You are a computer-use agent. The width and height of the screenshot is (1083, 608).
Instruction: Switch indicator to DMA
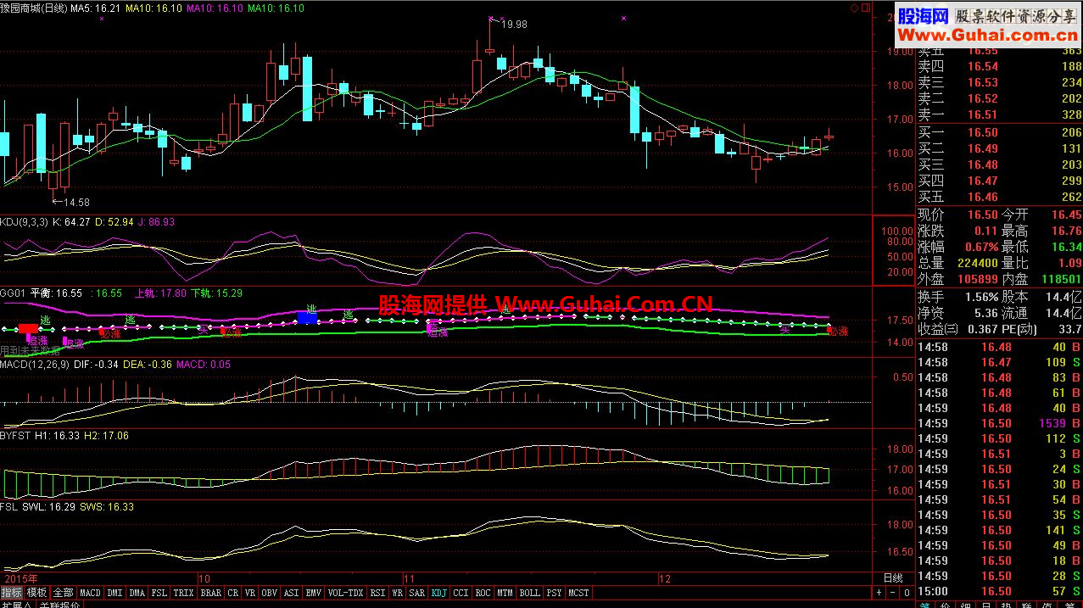[x=137, y=593]
